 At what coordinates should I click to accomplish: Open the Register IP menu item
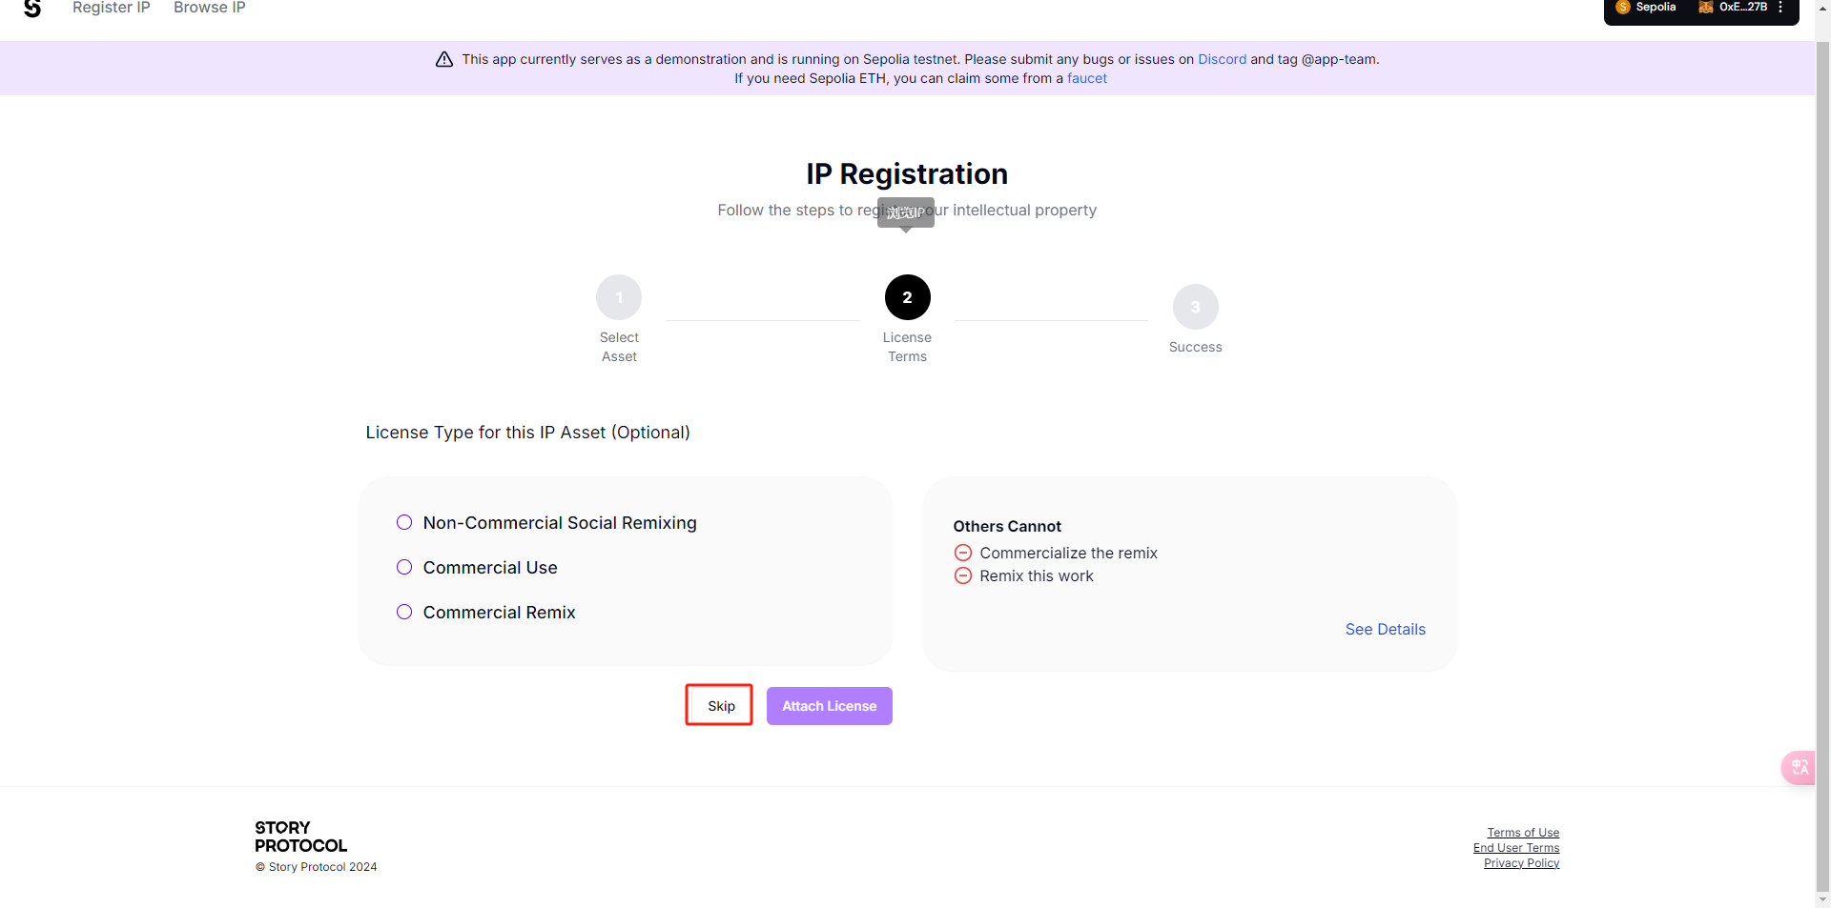112,8
